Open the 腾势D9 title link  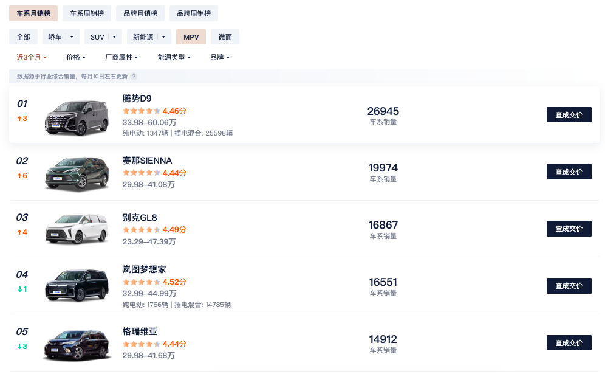click(137, 99)
